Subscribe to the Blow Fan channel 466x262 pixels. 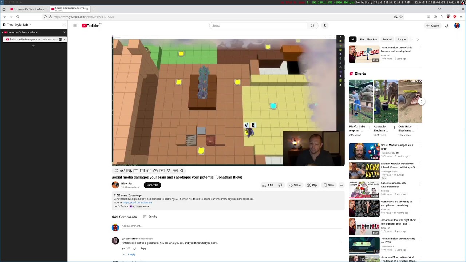152,185
